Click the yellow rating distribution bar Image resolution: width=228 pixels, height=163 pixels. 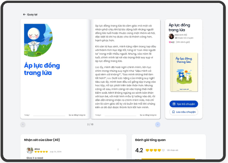(168, 159)
